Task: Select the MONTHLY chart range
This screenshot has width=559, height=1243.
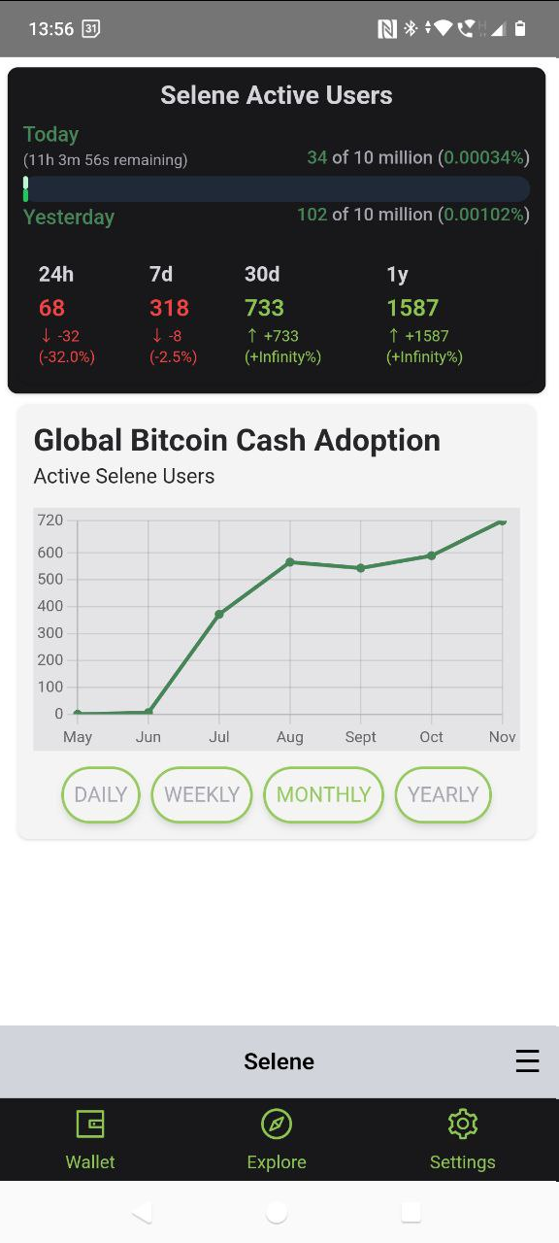Action: pos(324,794)
